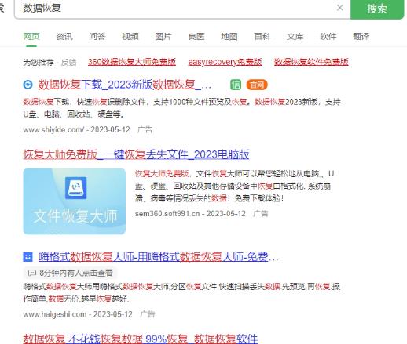The width and height of the screenshot is (407, 344).
Task: Open the 文库 tab
Action: pyautogui.click(x=295, y=36)
